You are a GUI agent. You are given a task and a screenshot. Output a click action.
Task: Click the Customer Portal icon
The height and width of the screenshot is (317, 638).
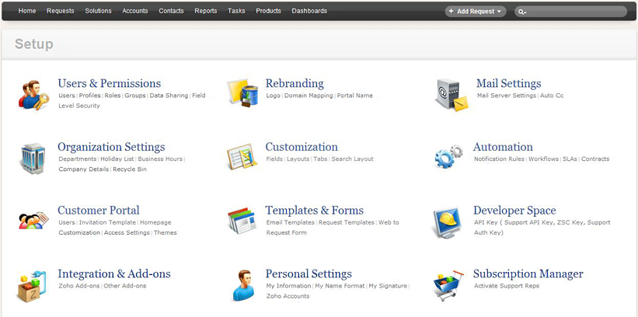pyautogui.click(x=33, y=221)
